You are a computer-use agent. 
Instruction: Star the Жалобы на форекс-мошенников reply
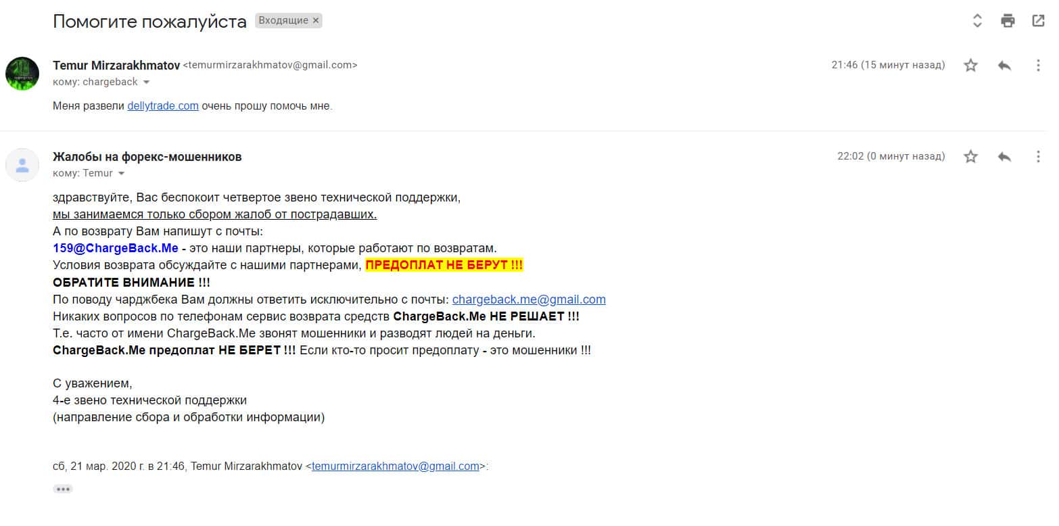[970, 157]
